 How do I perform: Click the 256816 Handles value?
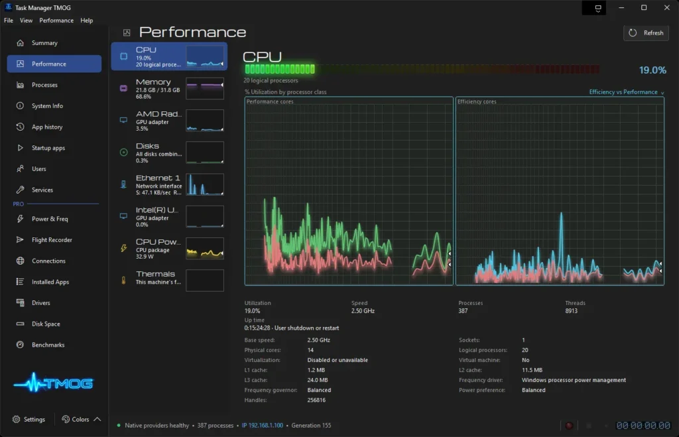coord(316,400)
